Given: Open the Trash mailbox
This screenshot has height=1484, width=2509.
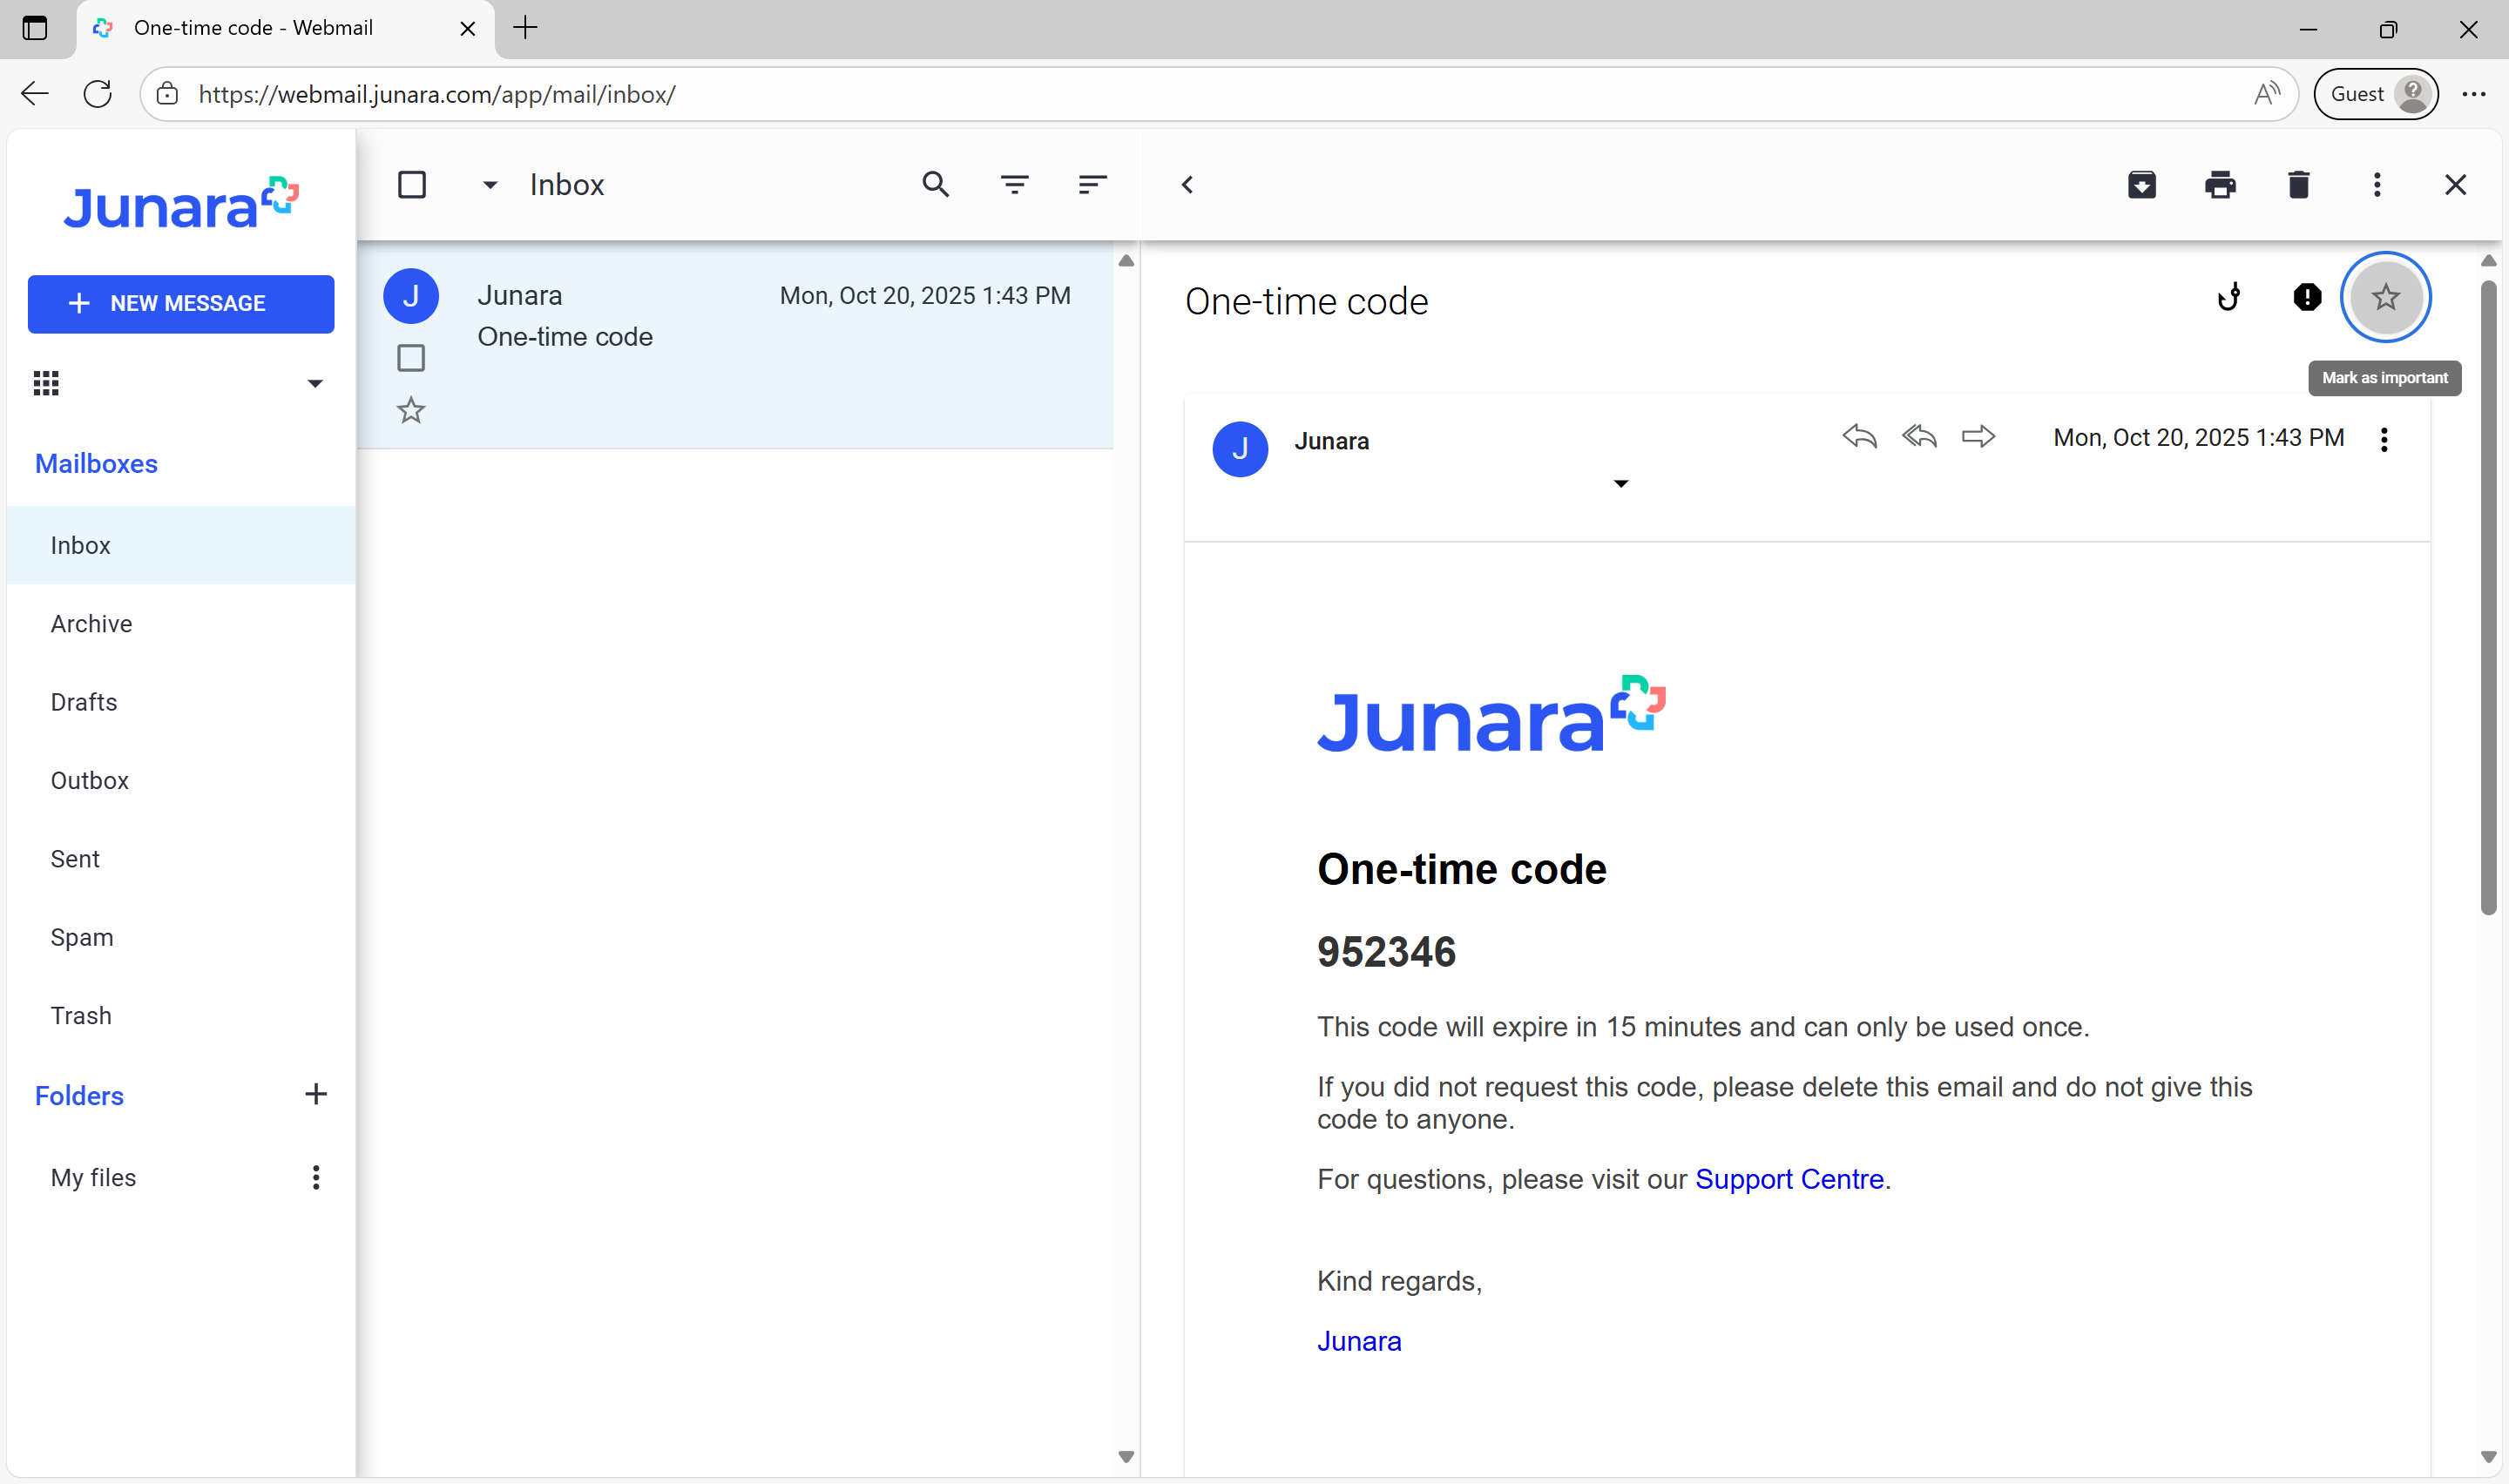Looking at the screenshot, I should 181,1016.
